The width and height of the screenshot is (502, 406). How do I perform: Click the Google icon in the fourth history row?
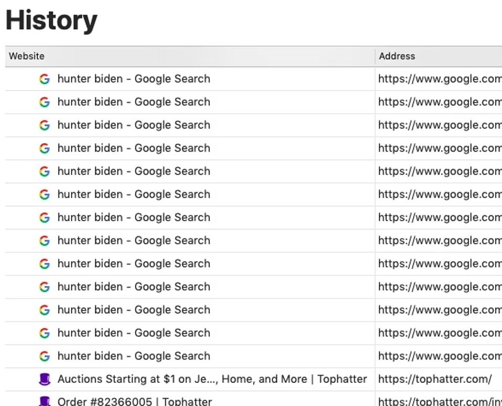pyautogui.click(x=45, y=148)
